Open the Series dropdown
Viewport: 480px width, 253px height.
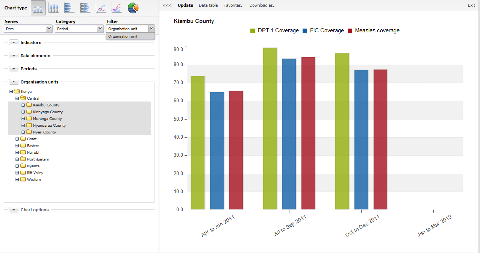point(49,29)
